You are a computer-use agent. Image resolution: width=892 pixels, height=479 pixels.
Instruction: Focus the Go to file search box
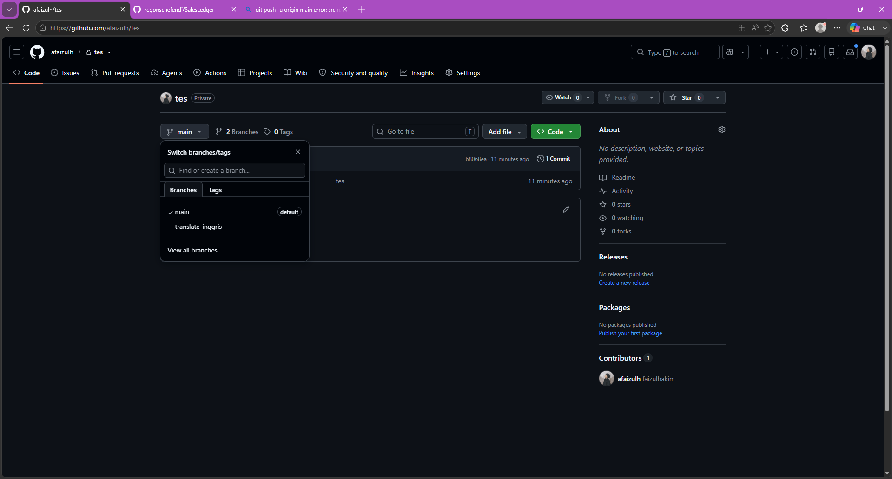click(x=425, y=131)
